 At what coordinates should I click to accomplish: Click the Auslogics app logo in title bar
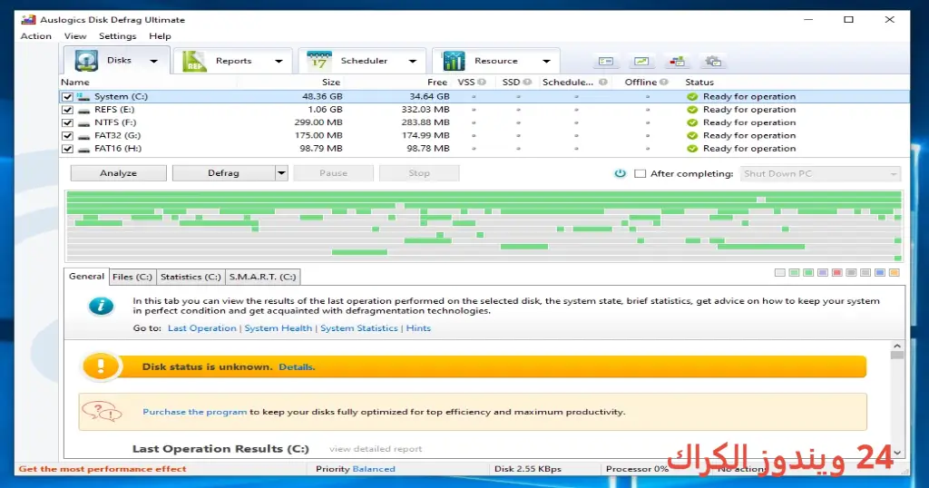(28, 20)
